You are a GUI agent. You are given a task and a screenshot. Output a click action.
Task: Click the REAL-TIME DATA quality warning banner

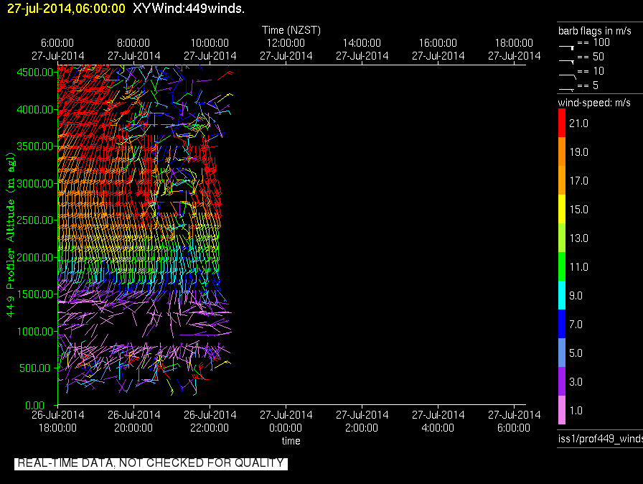point(151,463)
